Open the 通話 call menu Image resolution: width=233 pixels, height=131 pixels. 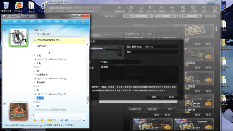coord(32,22)
